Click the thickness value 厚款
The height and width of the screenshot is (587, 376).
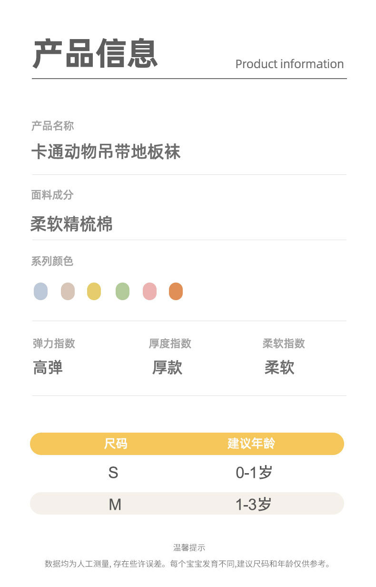(168, 368)
